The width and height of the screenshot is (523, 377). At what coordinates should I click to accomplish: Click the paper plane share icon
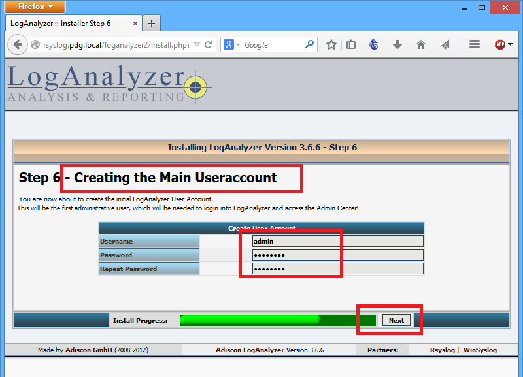click(445, 45)
